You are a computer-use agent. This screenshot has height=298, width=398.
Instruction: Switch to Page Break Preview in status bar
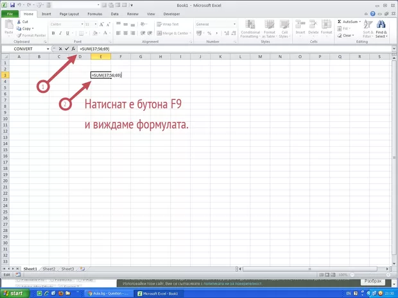[x=333, y=275]
